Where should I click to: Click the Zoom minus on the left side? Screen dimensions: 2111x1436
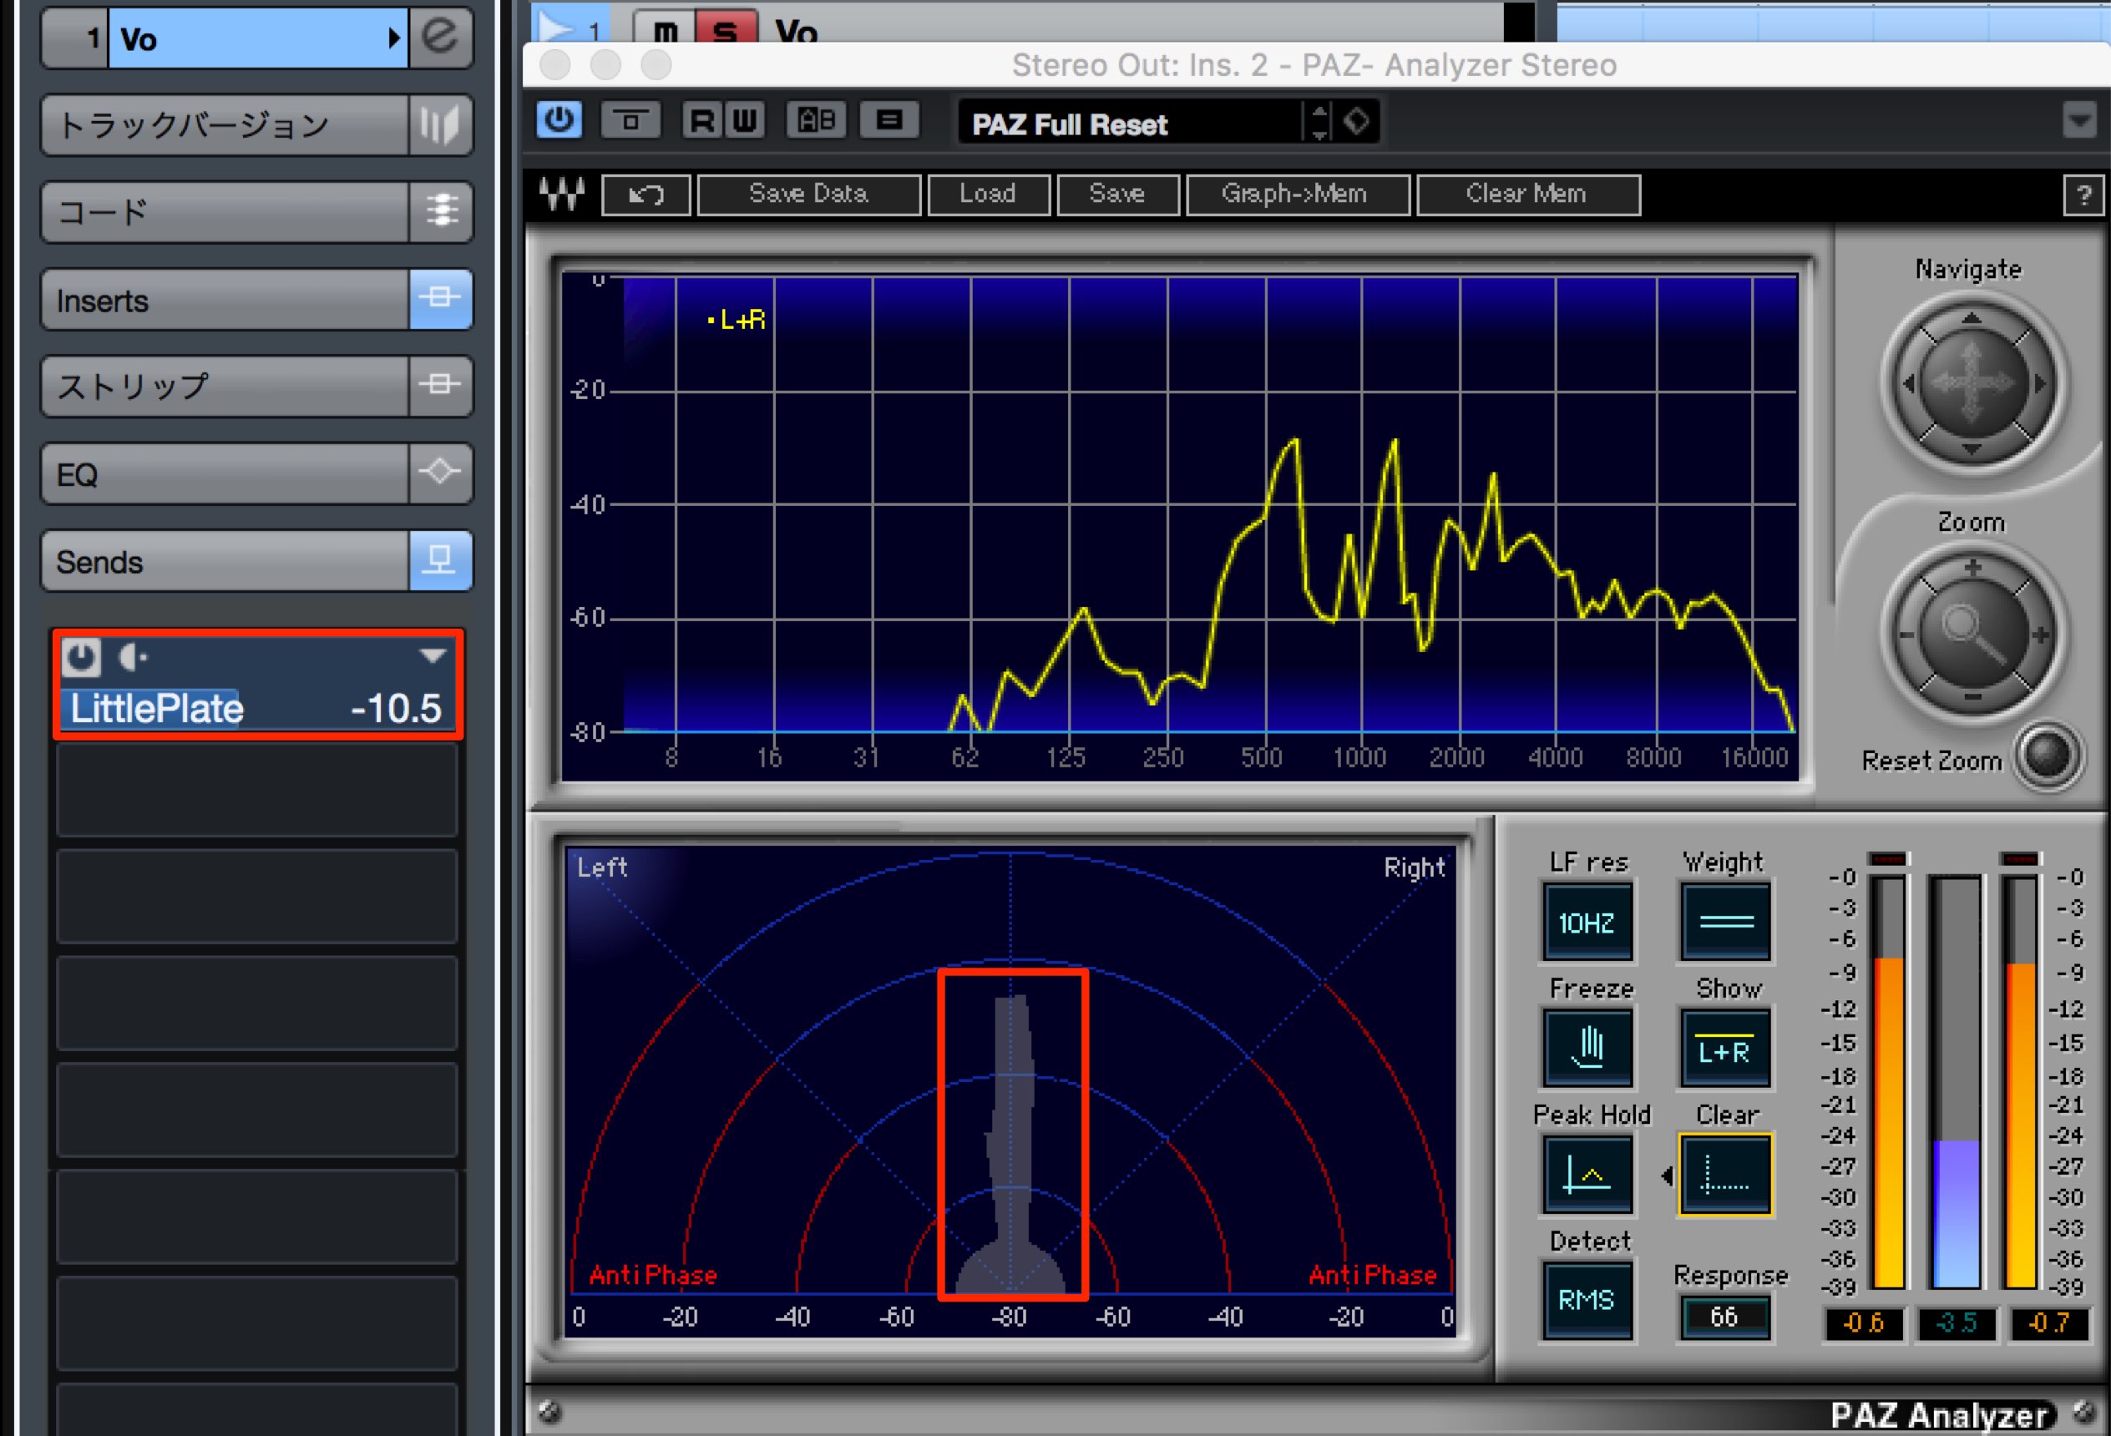point(1906,635)
